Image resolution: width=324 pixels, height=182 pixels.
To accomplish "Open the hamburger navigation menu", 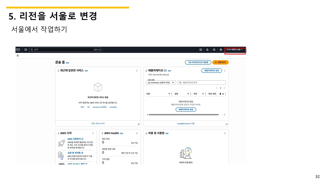I will (x=17, y=55).
